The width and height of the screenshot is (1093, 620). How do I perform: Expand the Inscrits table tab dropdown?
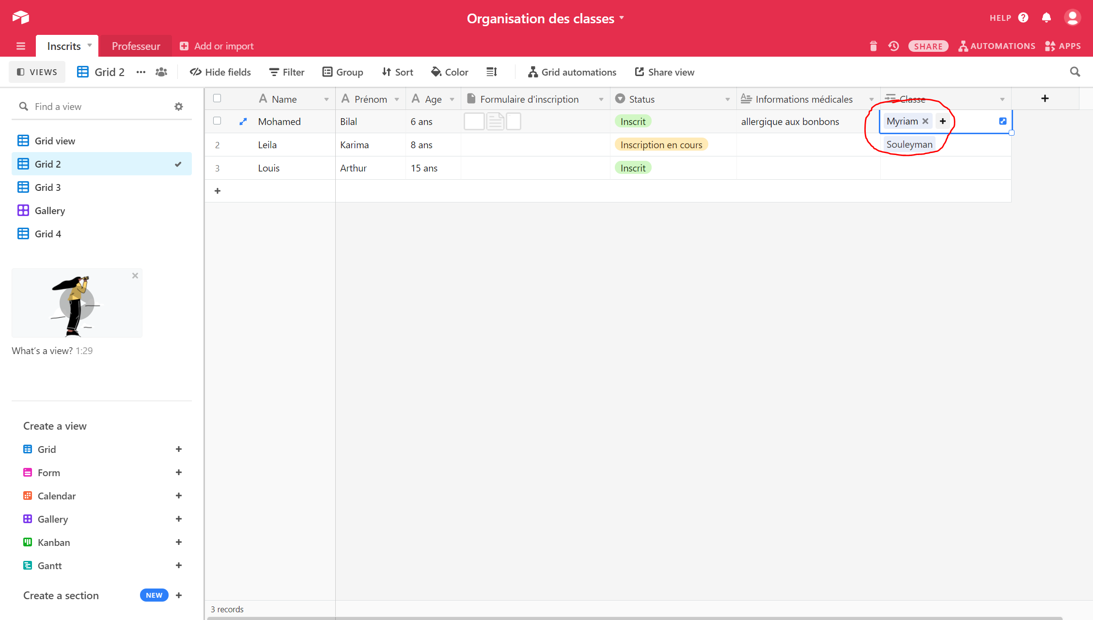(90, 46)
